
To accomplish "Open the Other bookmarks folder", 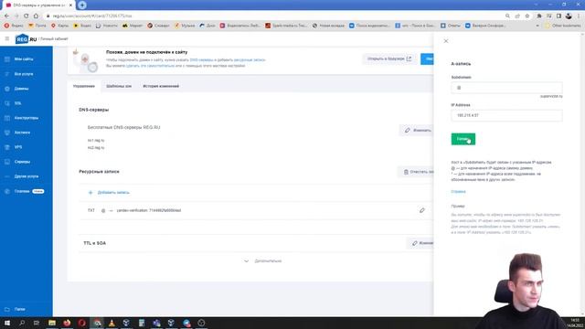I will coord(563,26).
